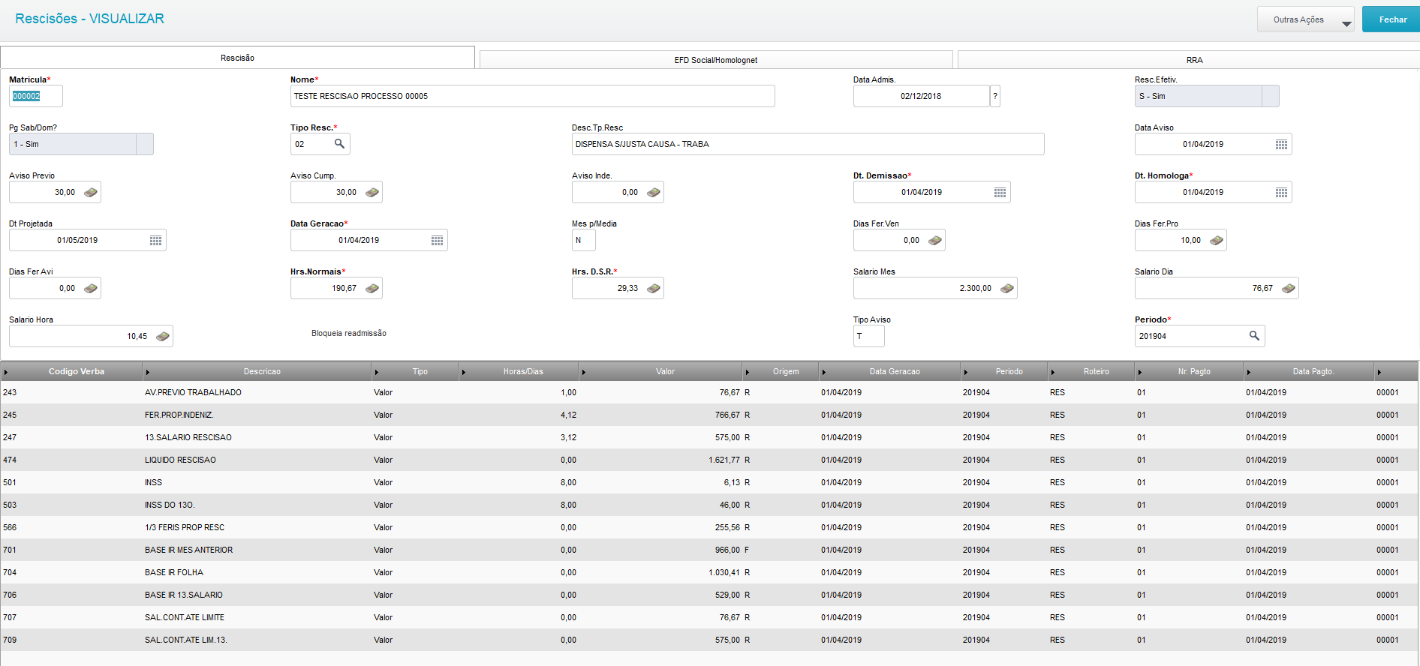Viewport: 1420px width, 666px height.
Task: Click the Data Admis. date field
Action: [x=921, y=96]
